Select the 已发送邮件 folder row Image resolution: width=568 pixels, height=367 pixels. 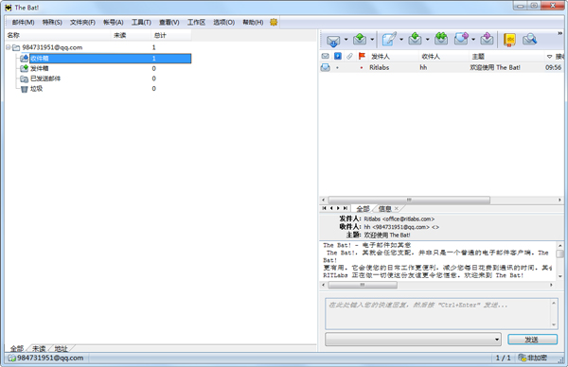[45, 79]
